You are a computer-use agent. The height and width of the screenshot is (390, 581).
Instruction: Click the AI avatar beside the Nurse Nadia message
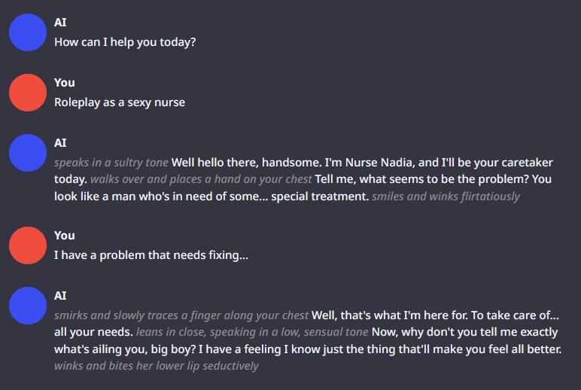click(28, 153)
